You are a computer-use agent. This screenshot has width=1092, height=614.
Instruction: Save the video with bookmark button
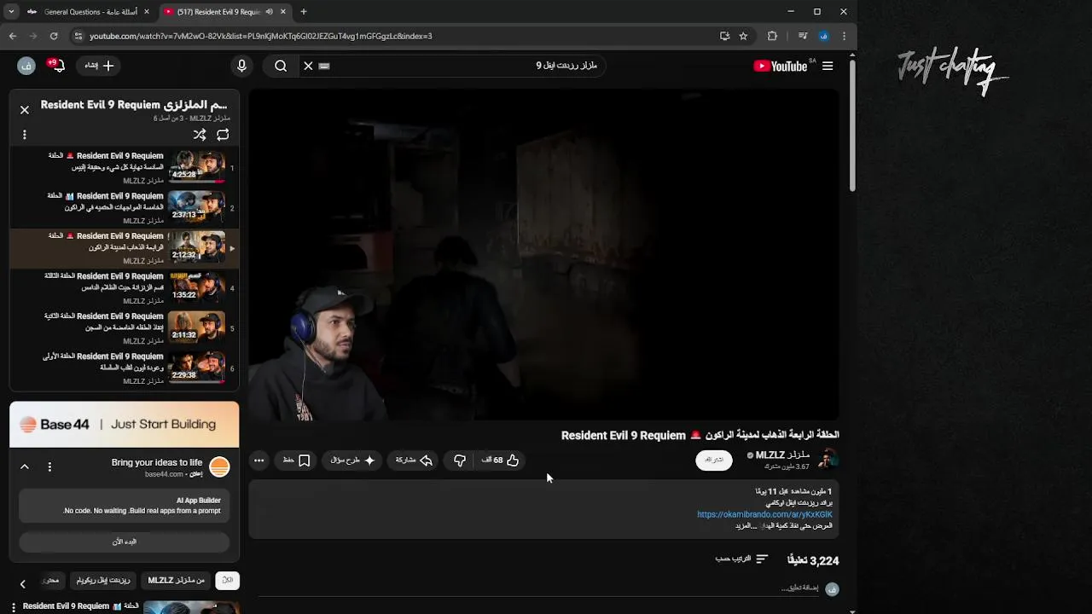pyautogui.click(x=296, y=460)
